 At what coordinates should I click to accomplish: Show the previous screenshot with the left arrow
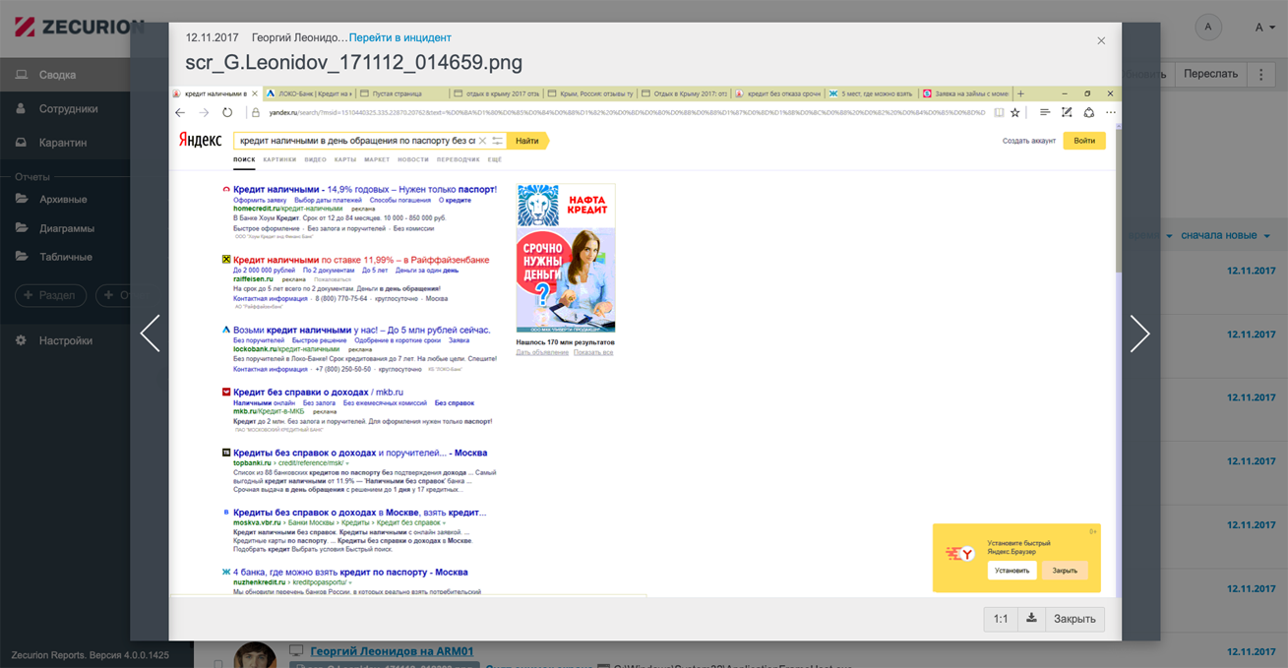coord(150,334)
